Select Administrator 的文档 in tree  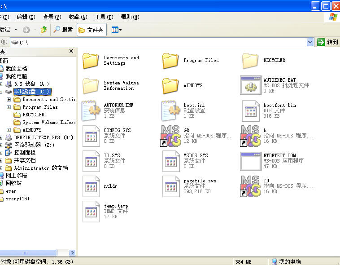pyautogui.click(x=41, y=168)
